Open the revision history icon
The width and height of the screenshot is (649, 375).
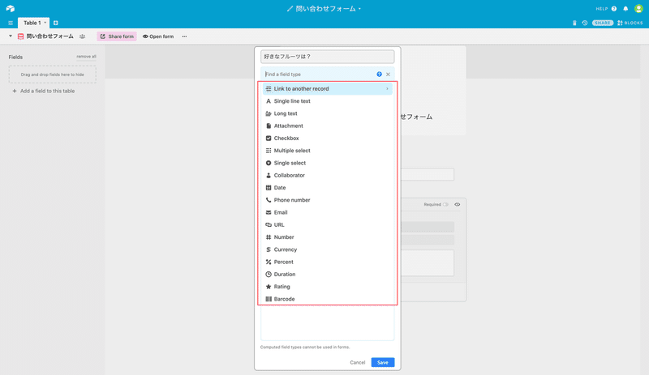[x=584, y=23]
